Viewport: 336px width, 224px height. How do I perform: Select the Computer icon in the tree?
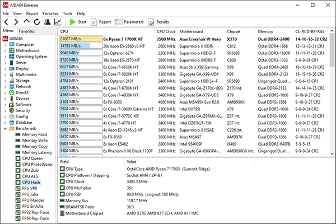12,44
